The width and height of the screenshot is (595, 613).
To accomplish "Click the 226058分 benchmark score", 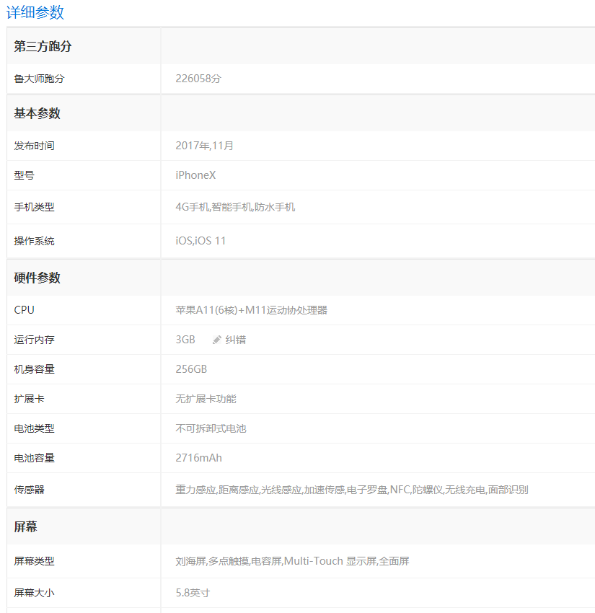I will pyautogui.click(x=198, y=79).
